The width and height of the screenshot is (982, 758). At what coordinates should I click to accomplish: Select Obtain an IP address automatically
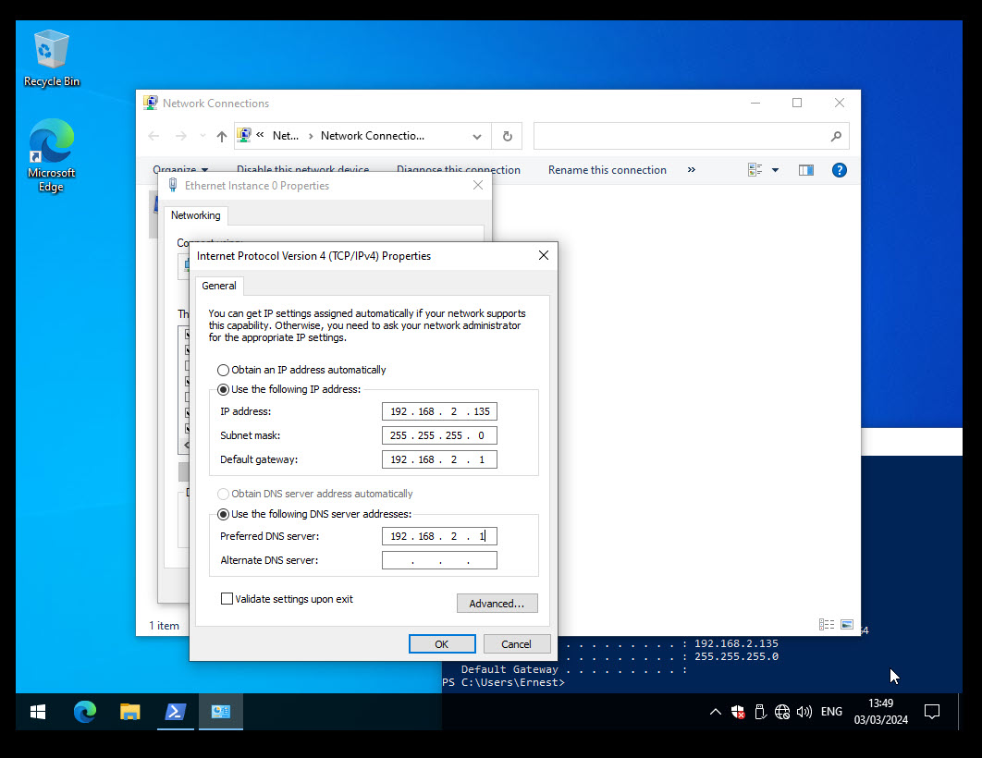point(224,370)
